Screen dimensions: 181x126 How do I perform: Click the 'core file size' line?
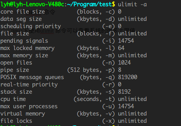click(x=61, y=12)
